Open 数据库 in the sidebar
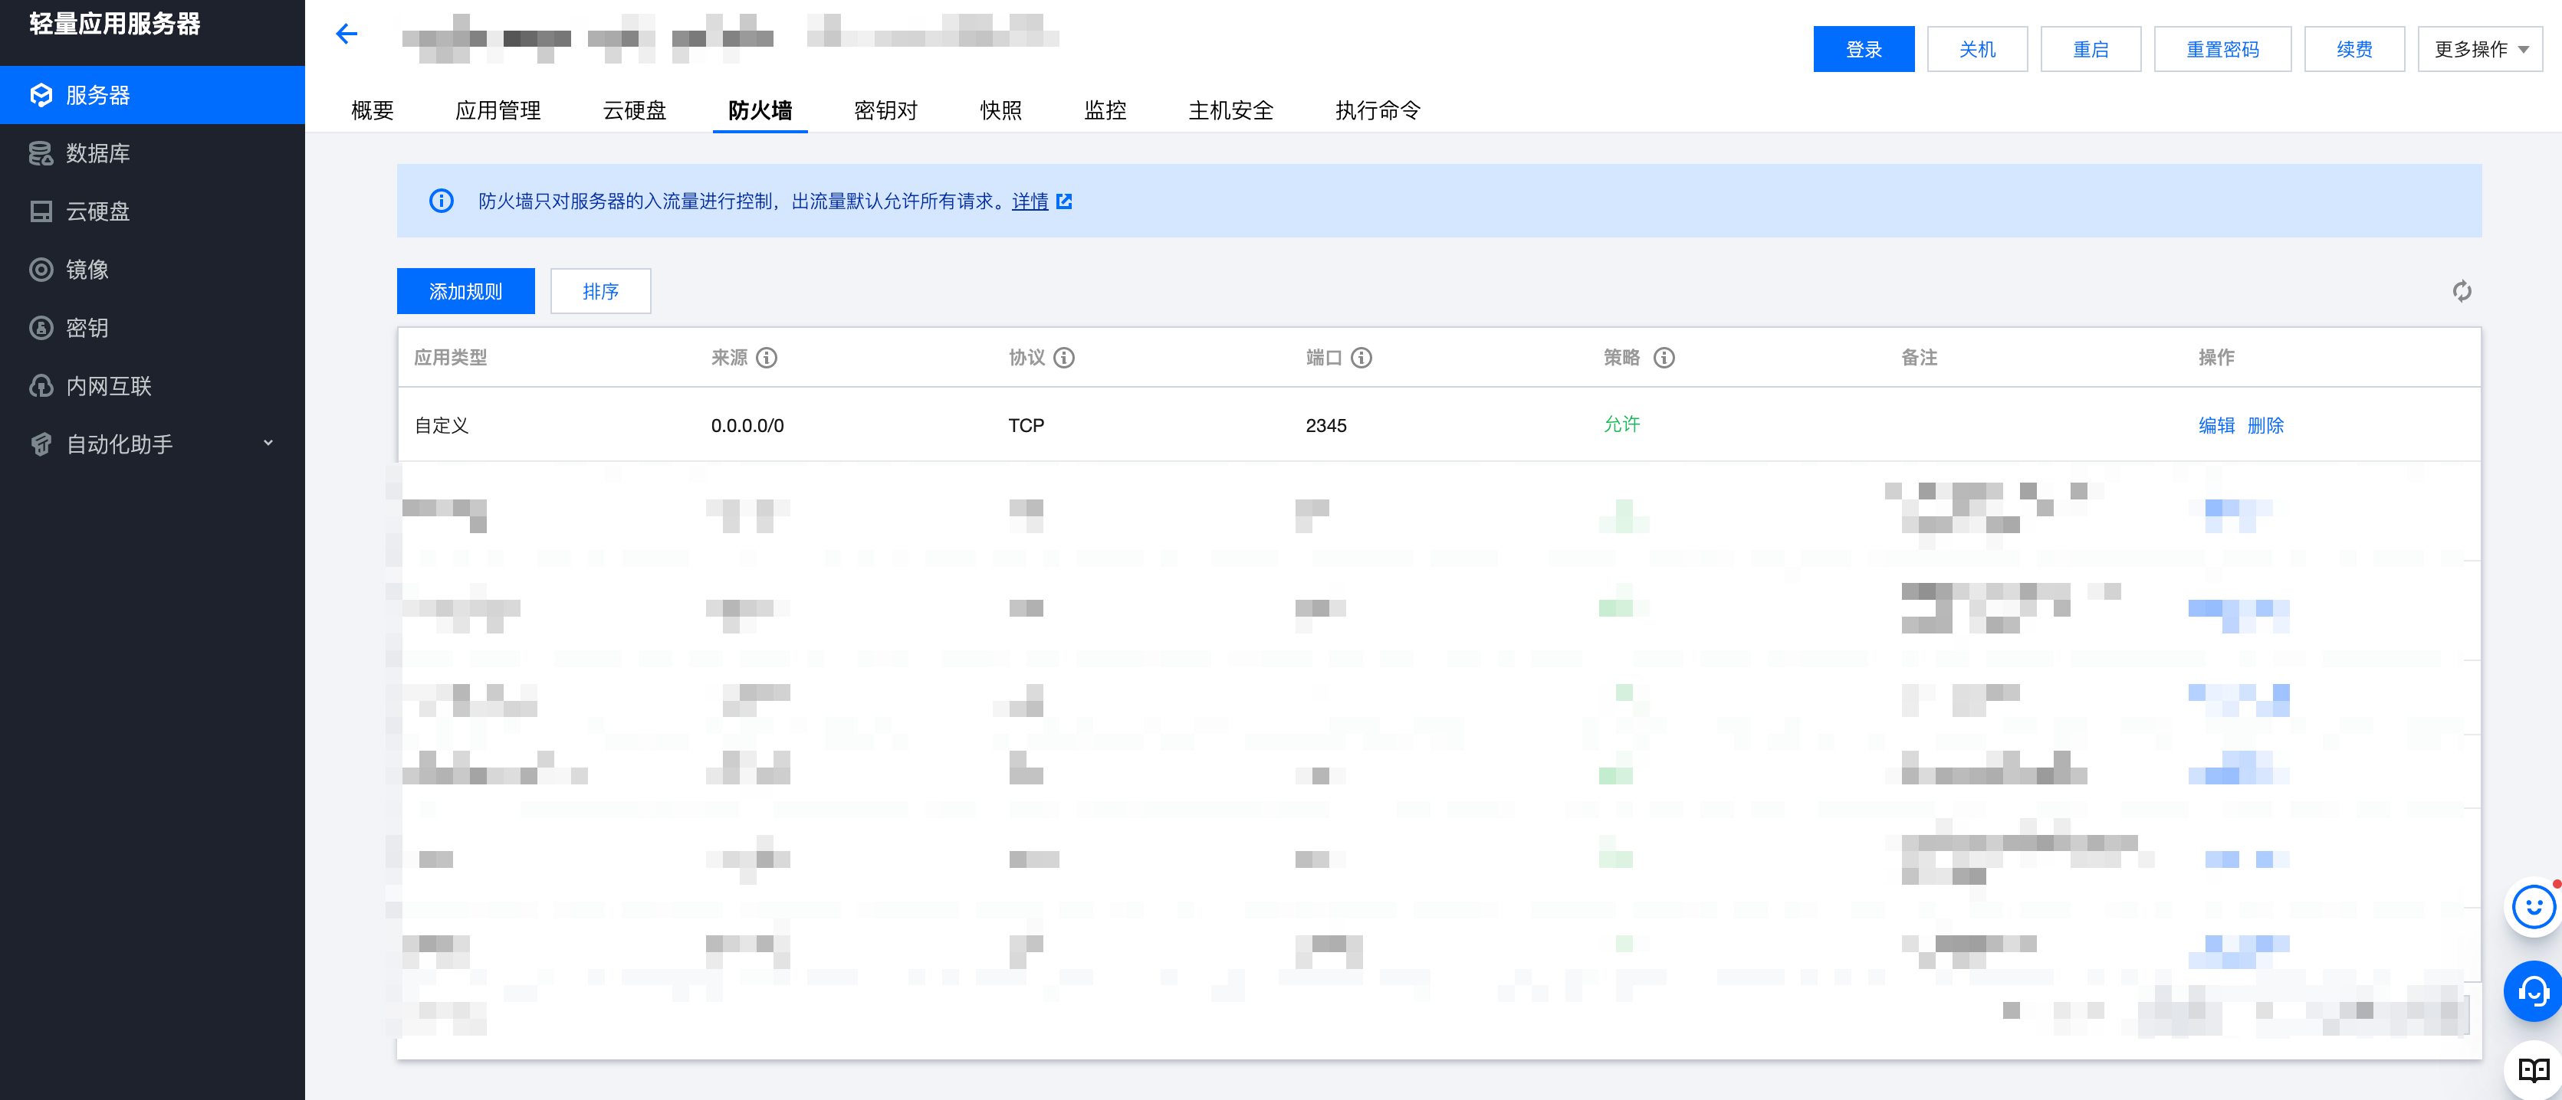Screen dimensions: 2562x1100 pyautogui.click(x=97, y=153)
